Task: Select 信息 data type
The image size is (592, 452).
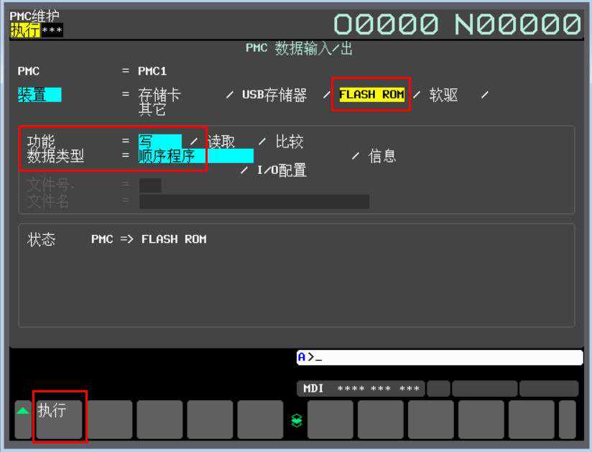Action: [x=382, y=156]
